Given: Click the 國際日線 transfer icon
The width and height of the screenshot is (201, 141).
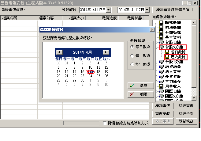Looking at the screenshot, I should pos(161,91).
